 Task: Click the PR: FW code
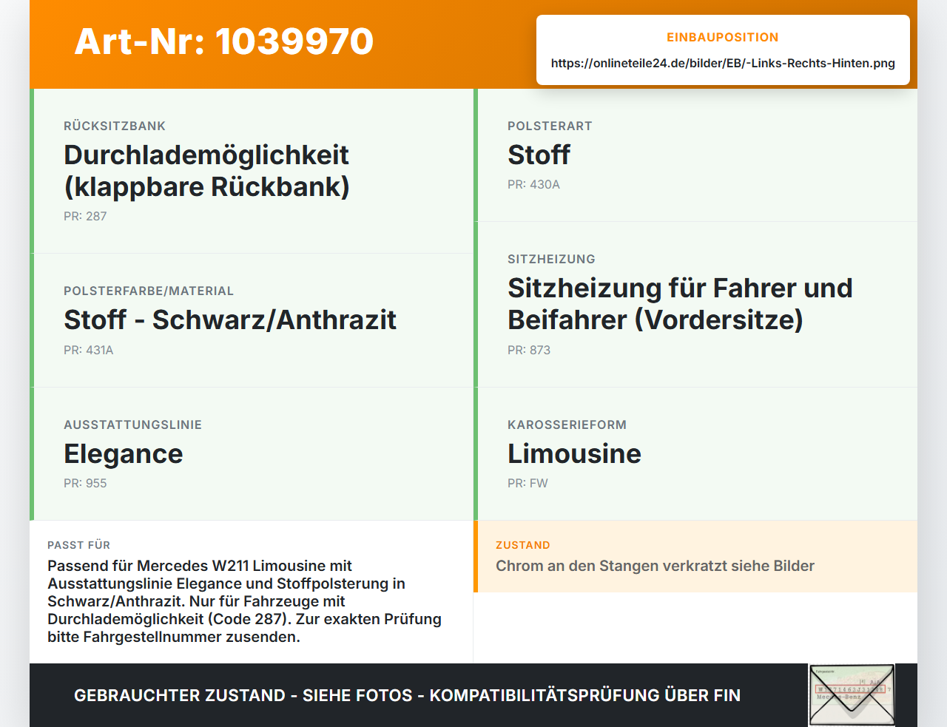click(528, 483)
